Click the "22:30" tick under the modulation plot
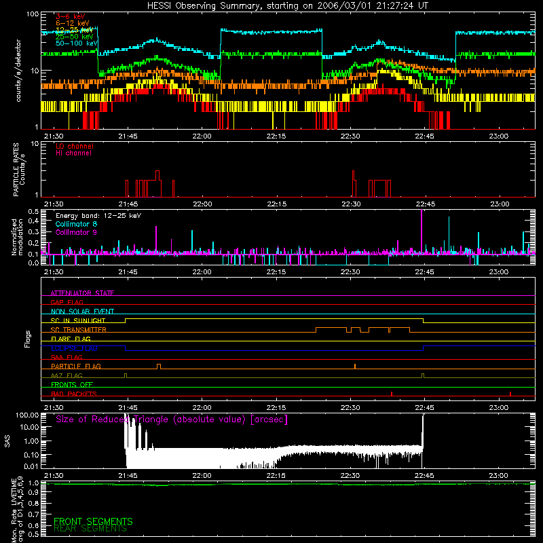 click(x=350, y=272)
